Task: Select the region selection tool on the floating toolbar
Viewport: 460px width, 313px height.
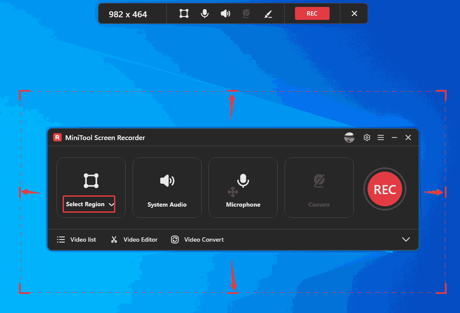Action: click(184, 13)
